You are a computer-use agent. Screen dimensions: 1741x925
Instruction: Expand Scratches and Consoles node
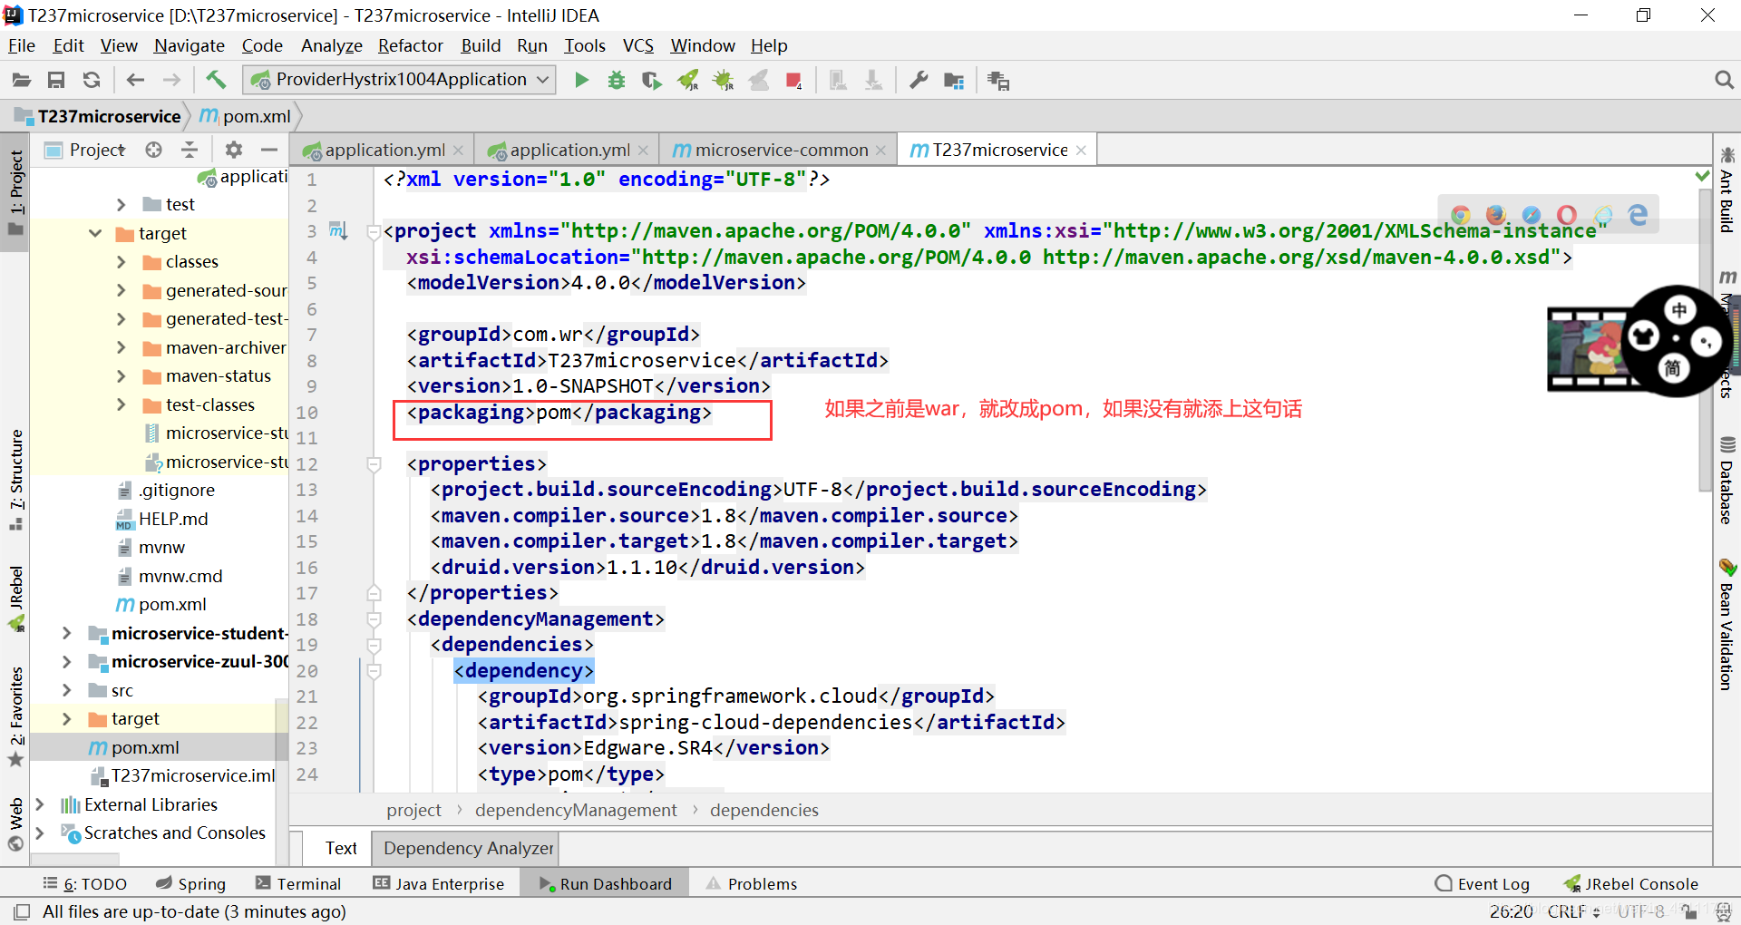point(40,832)
